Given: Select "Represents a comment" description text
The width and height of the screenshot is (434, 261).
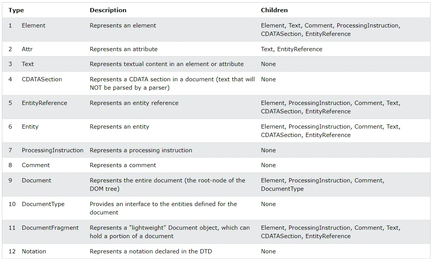Looking at the screenshot, I should (x=123, y=165).
